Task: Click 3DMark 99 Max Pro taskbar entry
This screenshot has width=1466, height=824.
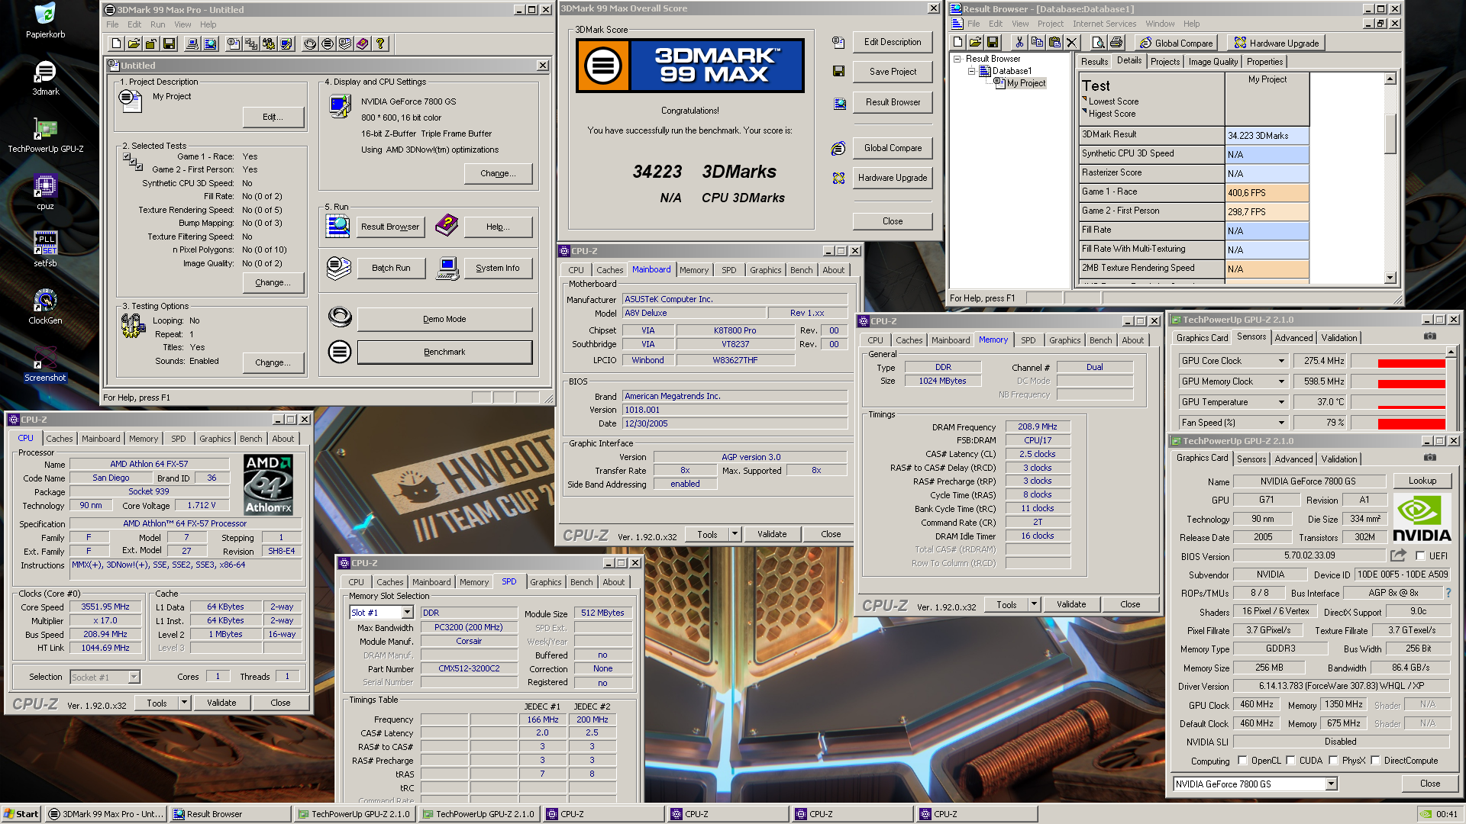Action: coord(106,814)
